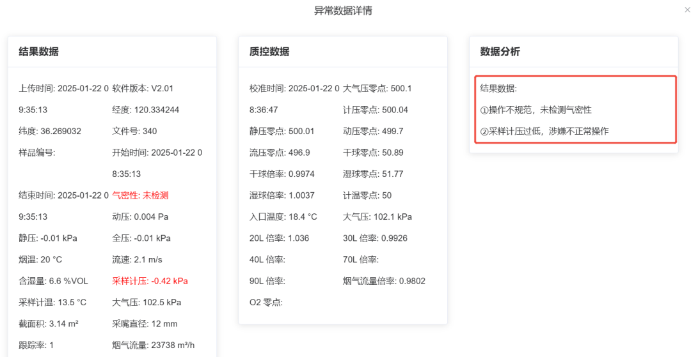Click the 纬度: 36.269032 value

pos(50,131)
